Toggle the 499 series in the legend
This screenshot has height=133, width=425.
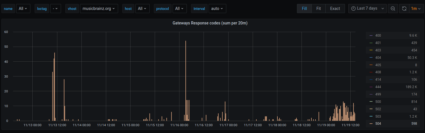tap(378, 94)
